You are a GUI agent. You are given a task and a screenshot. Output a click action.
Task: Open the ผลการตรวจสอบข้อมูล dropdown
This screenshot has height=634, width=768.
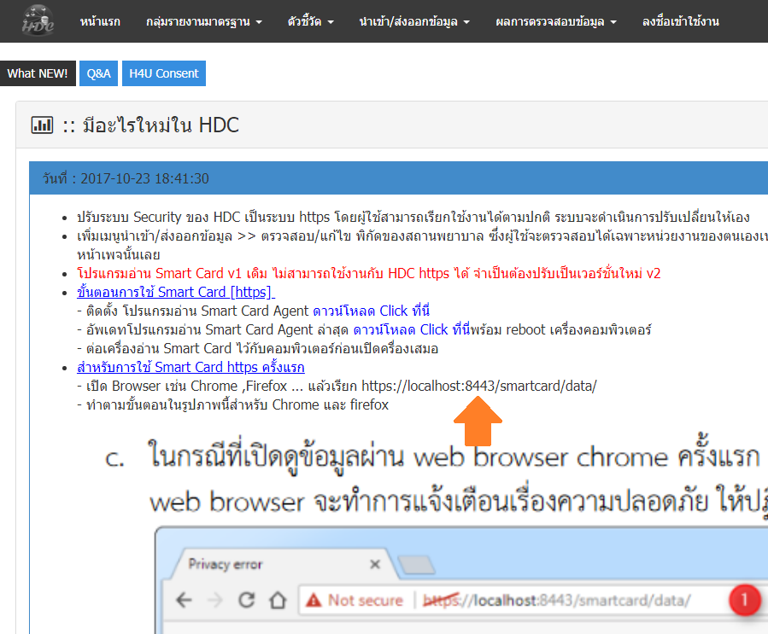tap(555, 21)
